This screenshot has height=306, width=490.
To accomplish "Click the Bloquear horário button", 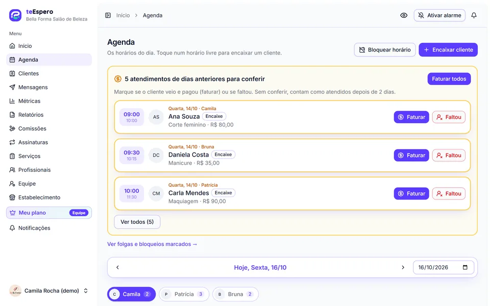I will coord(385,49).
